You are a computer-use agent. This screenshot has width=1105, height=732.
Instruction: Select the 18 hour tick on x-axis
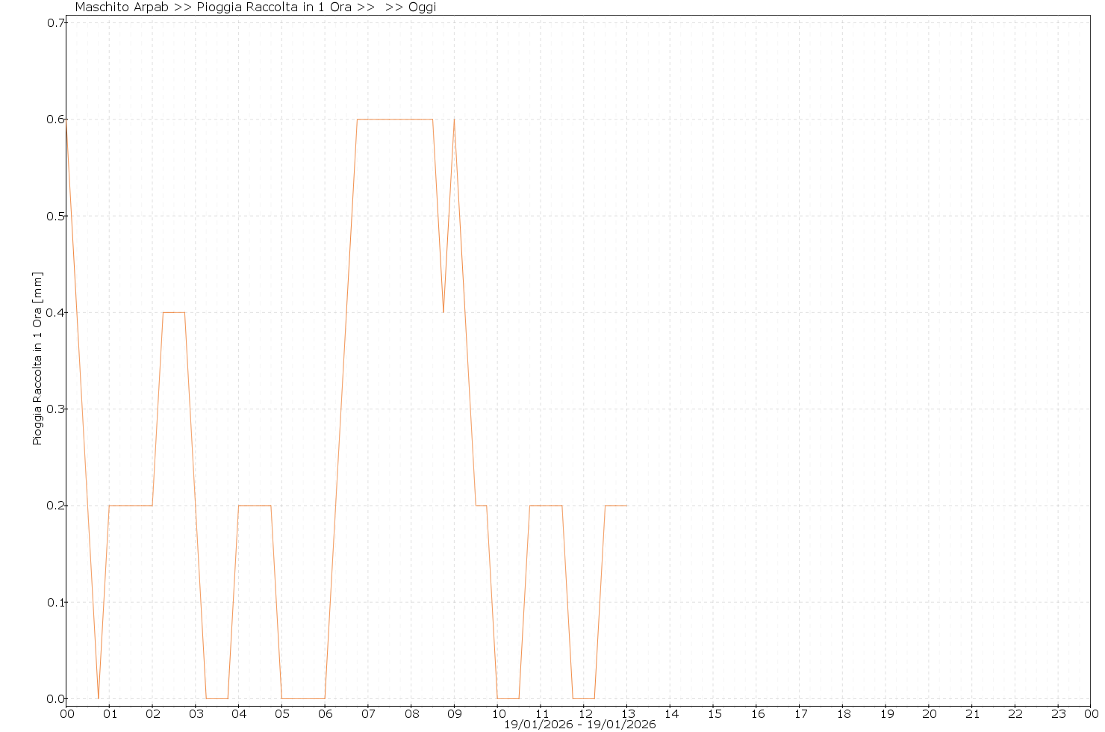842,714
